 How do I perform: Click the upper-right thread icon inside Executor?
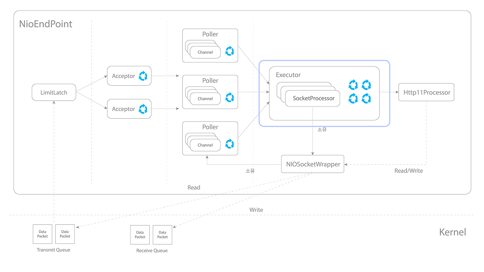coord(366,85)
